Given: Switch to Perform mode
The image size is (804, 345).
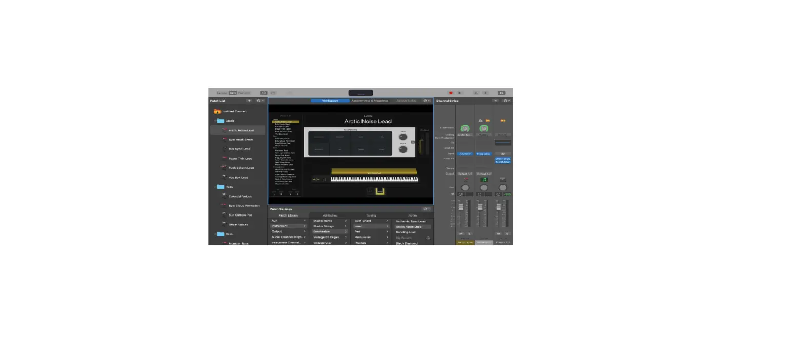Looking at the screenshot, I should pos(244,93).
